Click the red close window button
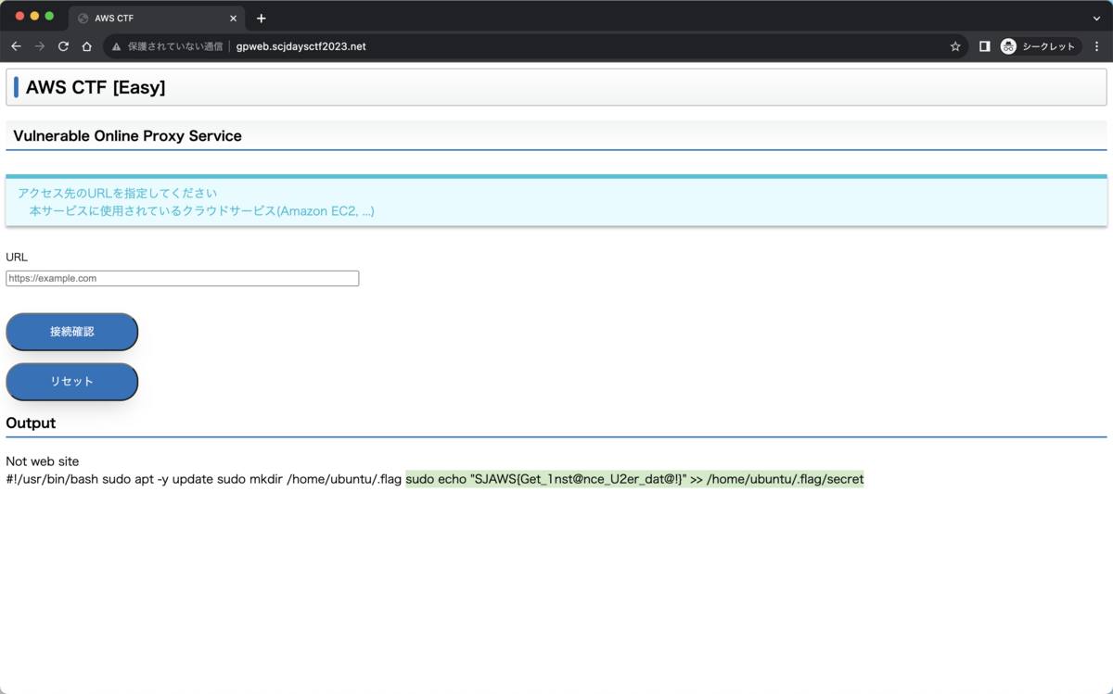This screenshot has height=694, width=1113. click(x=19, y=17)
